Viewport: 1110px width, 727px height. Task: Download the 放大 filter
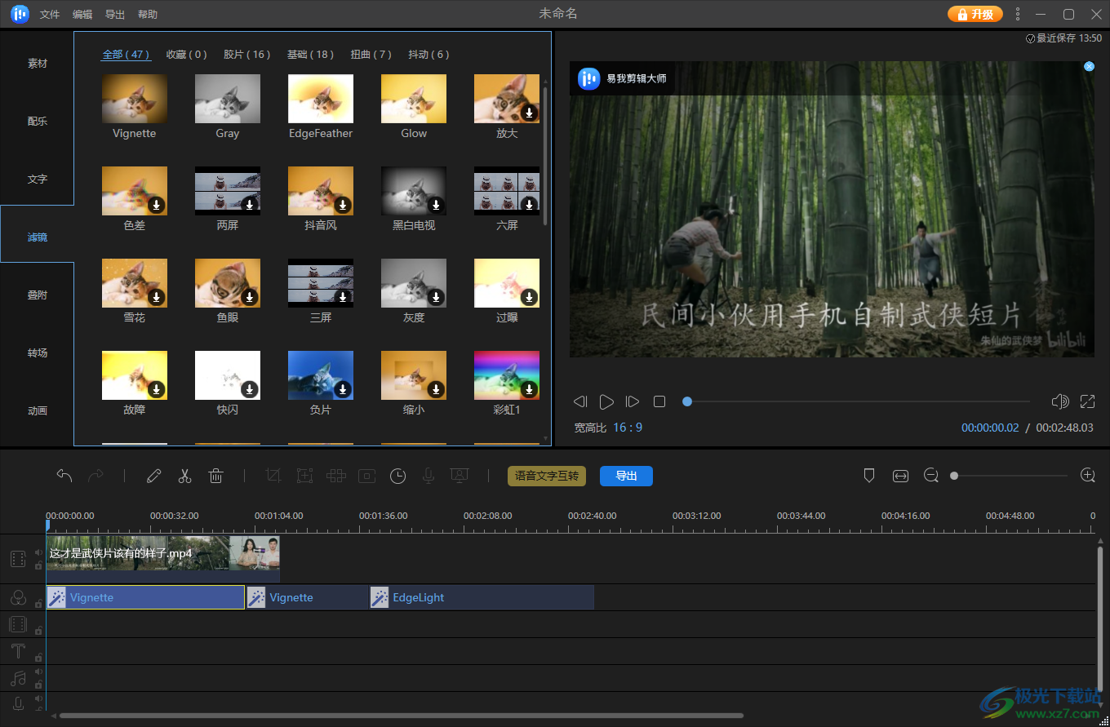pyautogui.click(x=529, y=113)
